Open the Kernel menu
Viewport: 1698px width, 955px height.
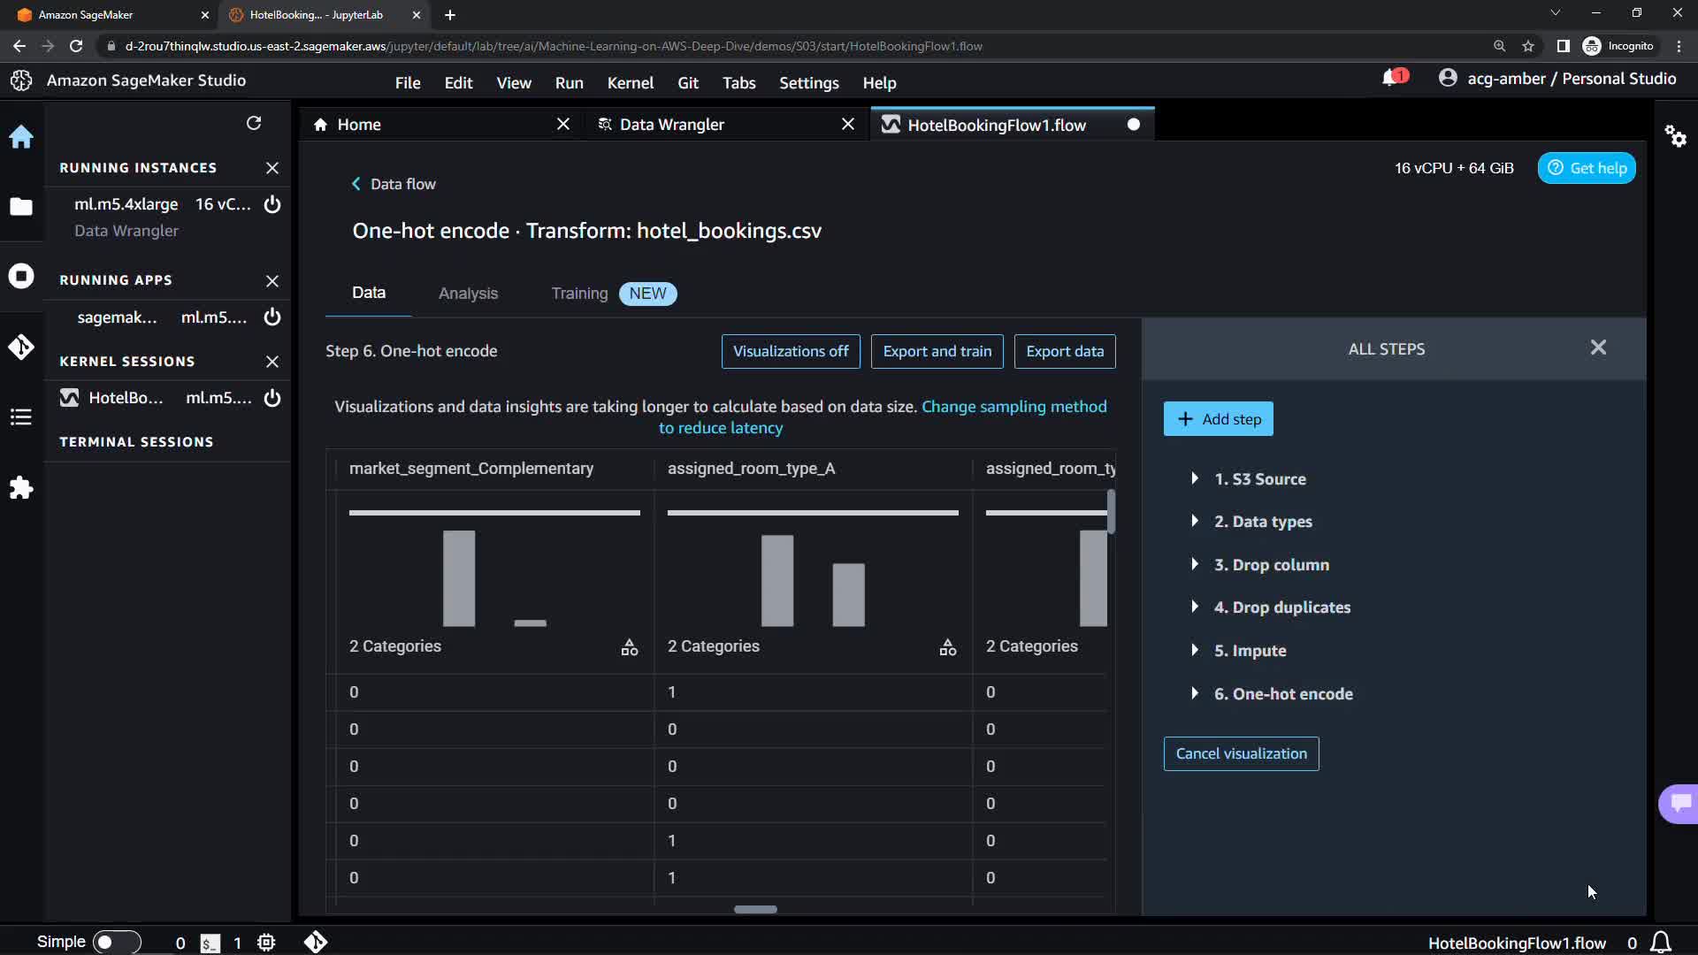(630, 83)
